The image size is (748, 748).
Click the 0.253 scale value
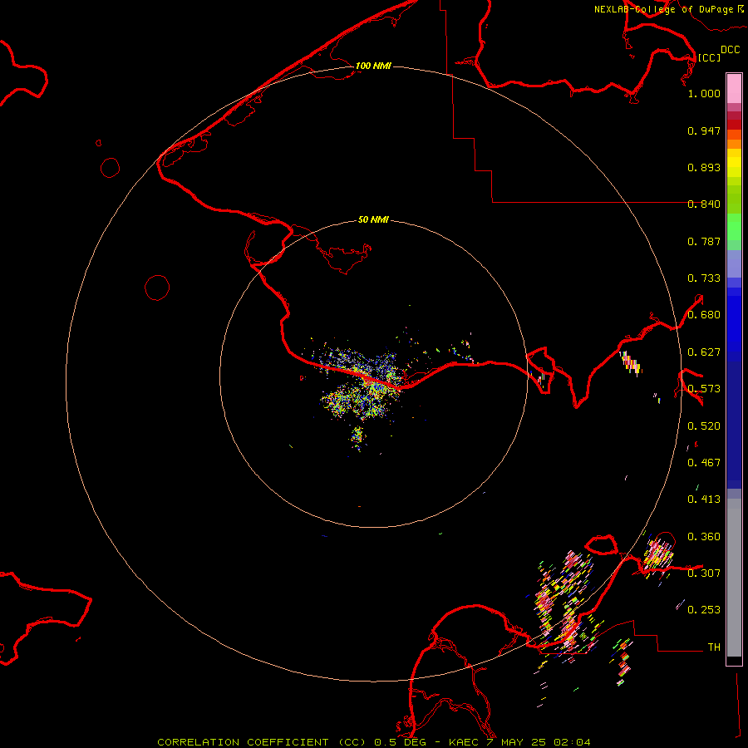pos(704,610)
